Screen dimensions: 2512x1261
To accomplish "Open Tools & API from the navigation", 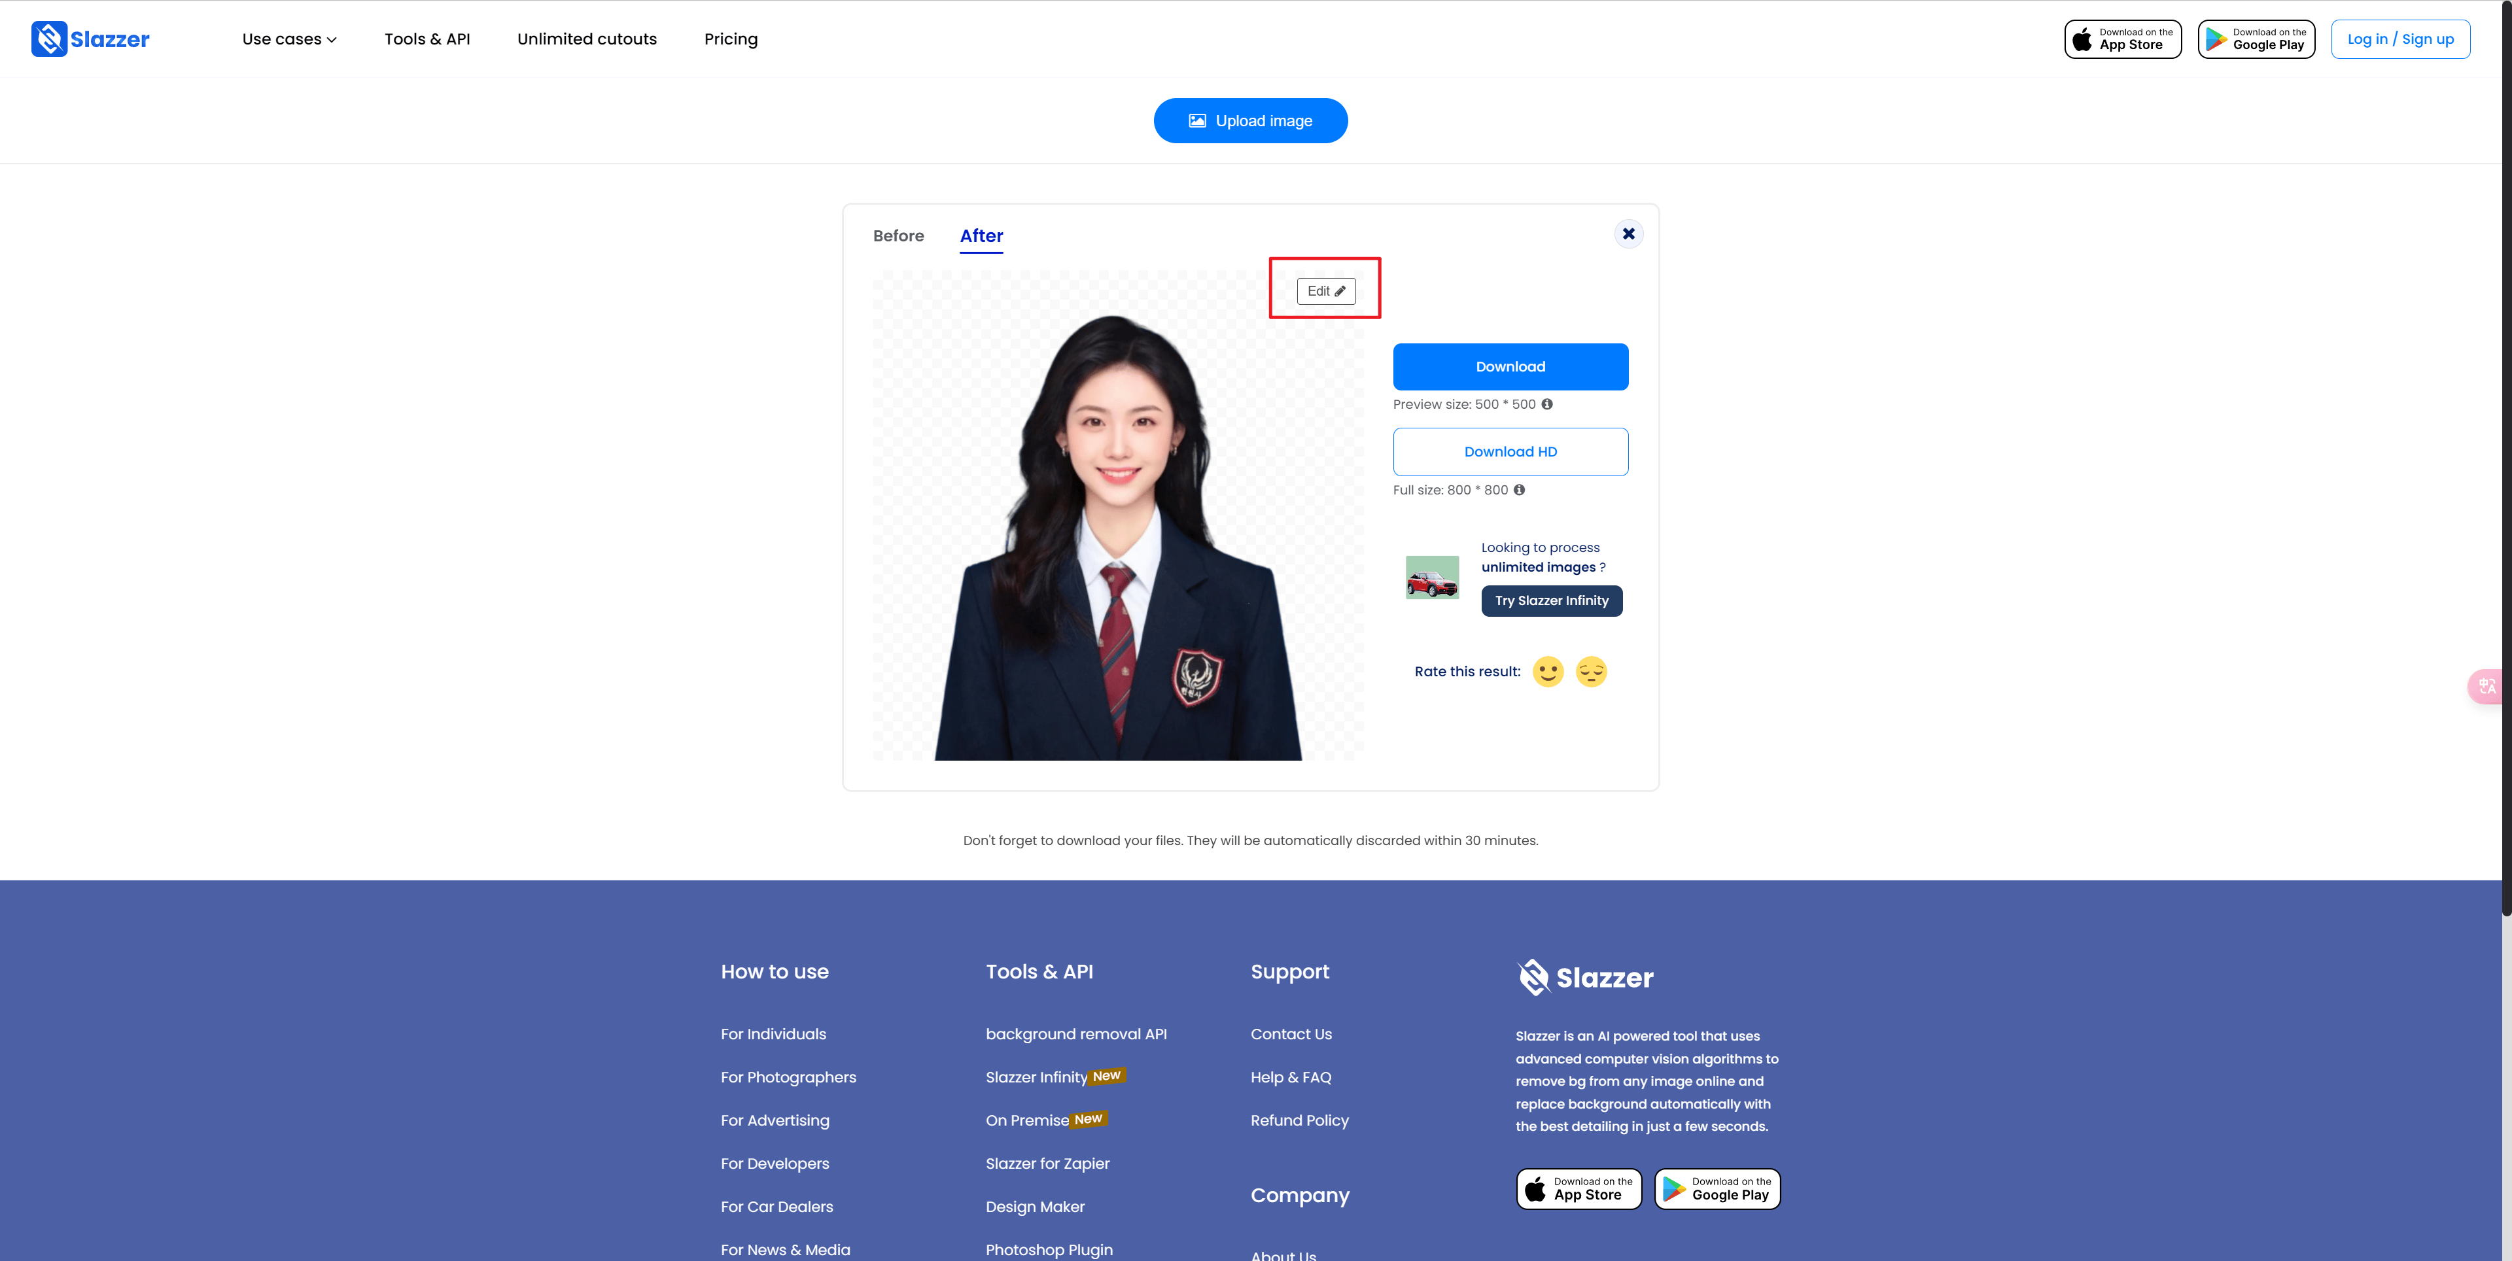I will pyautogui.click(x=428, y=39).
